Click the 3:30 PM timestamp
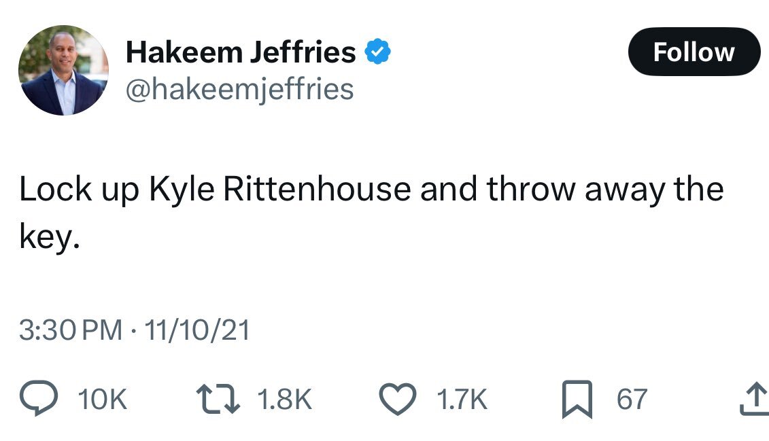Image resolution: width=769 pixels, height=441 pixels. (70, 331)
